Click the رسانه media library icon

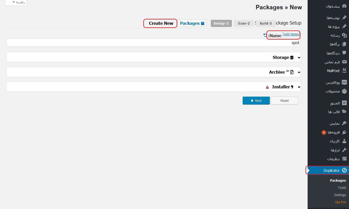(x=344, y=35)
